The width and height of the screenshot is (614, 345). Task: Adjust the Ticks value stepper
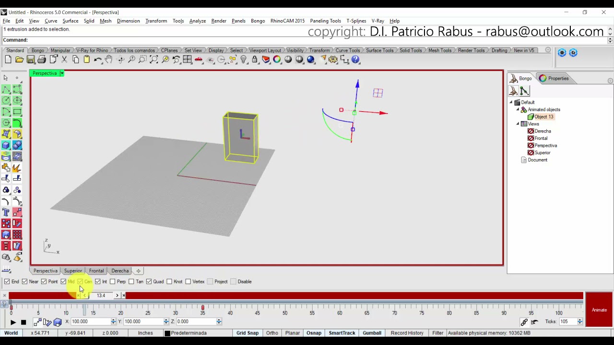(x=580, y=322)
